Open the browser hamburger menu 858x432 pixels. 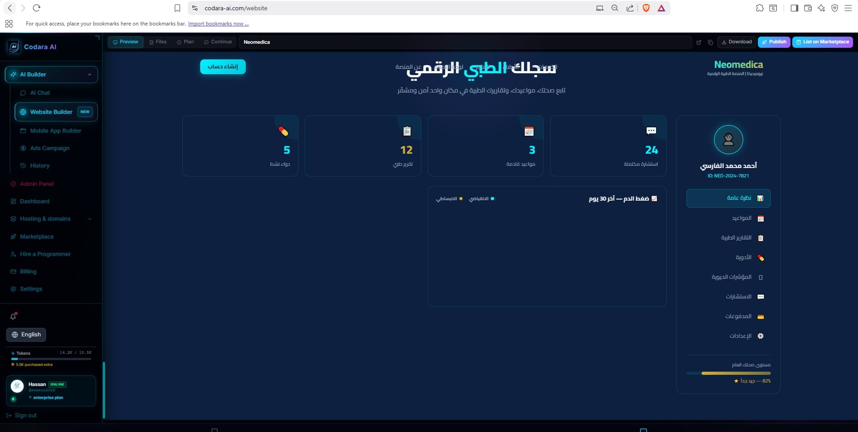tap(848, 8)
